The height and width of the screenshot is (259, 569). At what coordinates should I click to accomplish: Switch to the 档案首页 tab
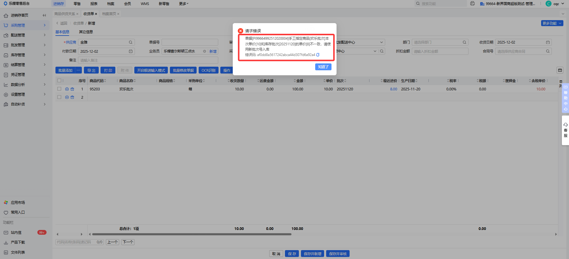tap(109, 14)
